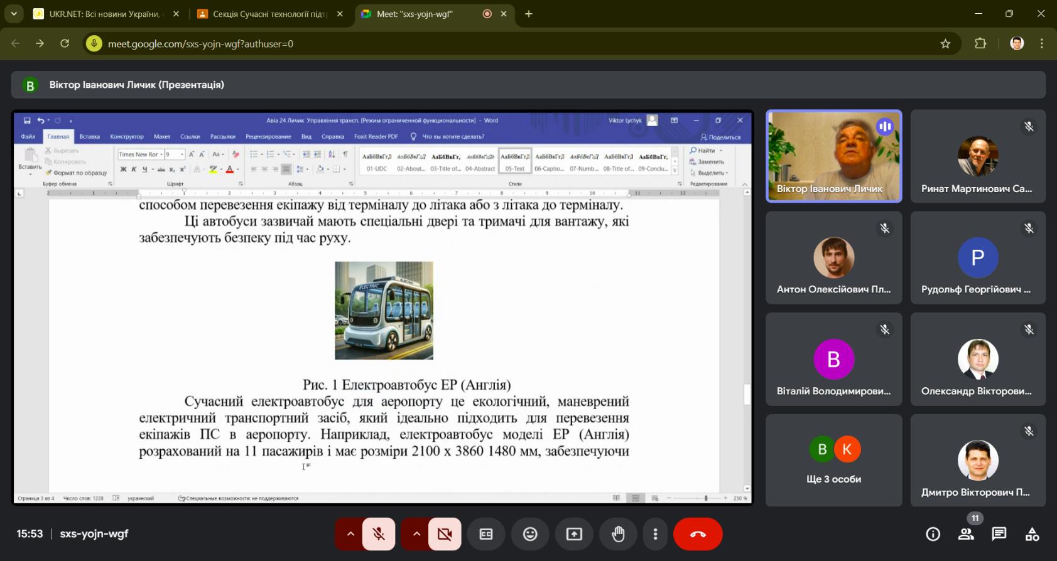Expand audio settings arrow beside microphone

[350, 534]
